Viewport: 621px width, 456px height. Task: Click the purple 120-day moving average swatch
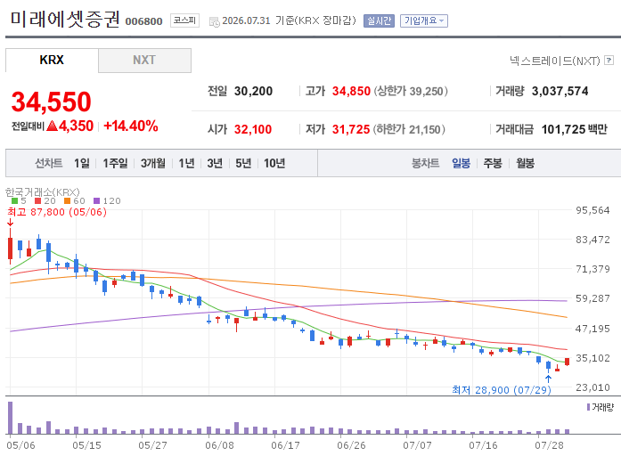[96, 201]
